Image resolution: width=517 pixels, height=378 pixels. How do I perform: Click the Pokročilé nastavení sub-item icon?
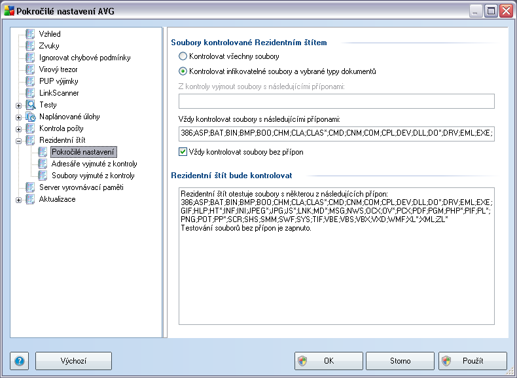tap(43, 152)
